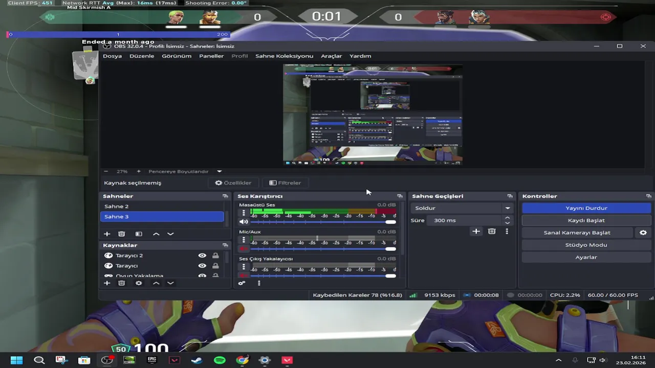This screenshot has width=655, height=368.
Task: Select the Tarayıcı 2 source row
Action: (x=162, y=256)
